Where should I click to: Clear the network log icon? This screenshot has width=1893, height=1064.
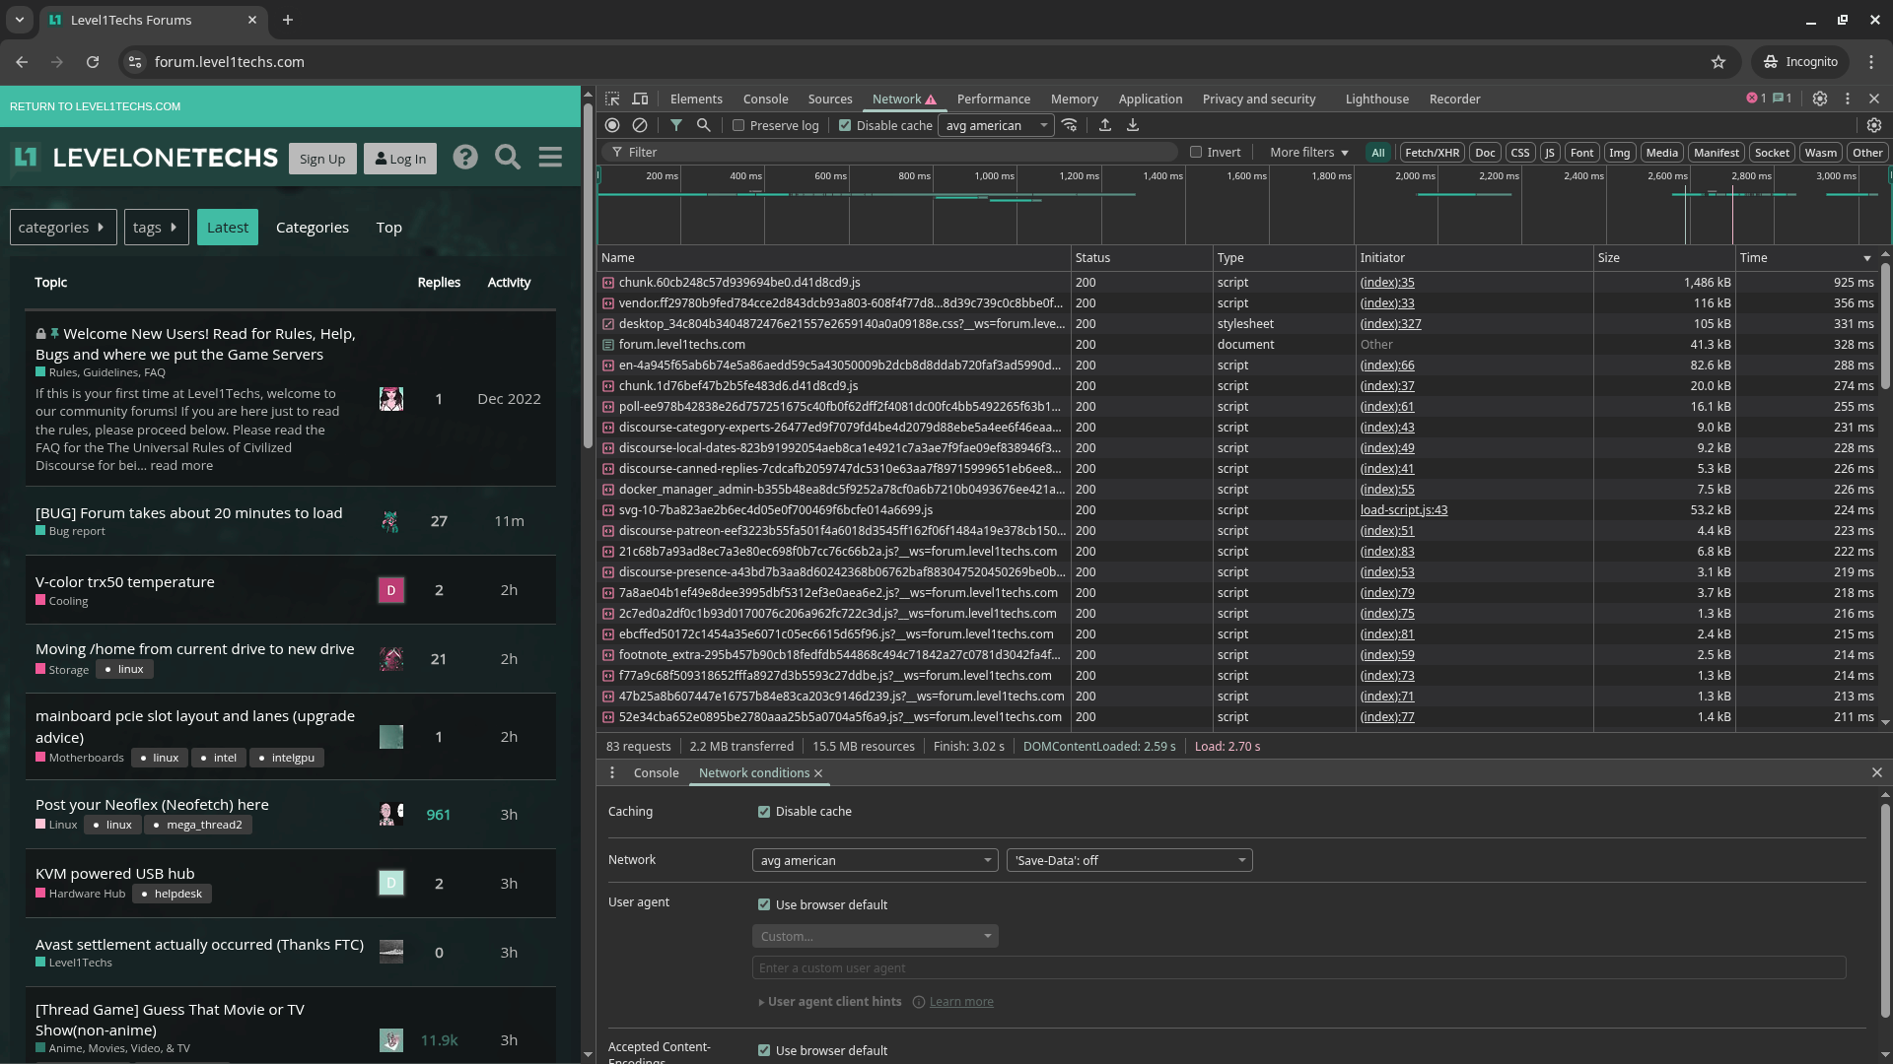tap(640, 125)
